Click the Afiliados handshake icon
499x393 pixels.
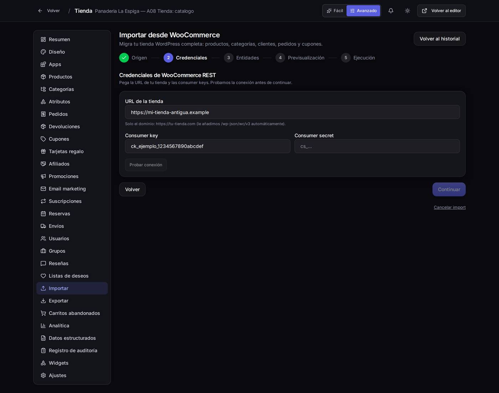(43, 164)
